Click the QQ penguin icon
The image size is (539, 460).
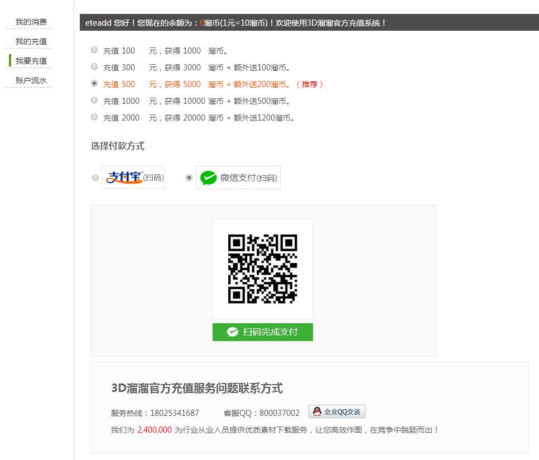click(x=317, y=411)
